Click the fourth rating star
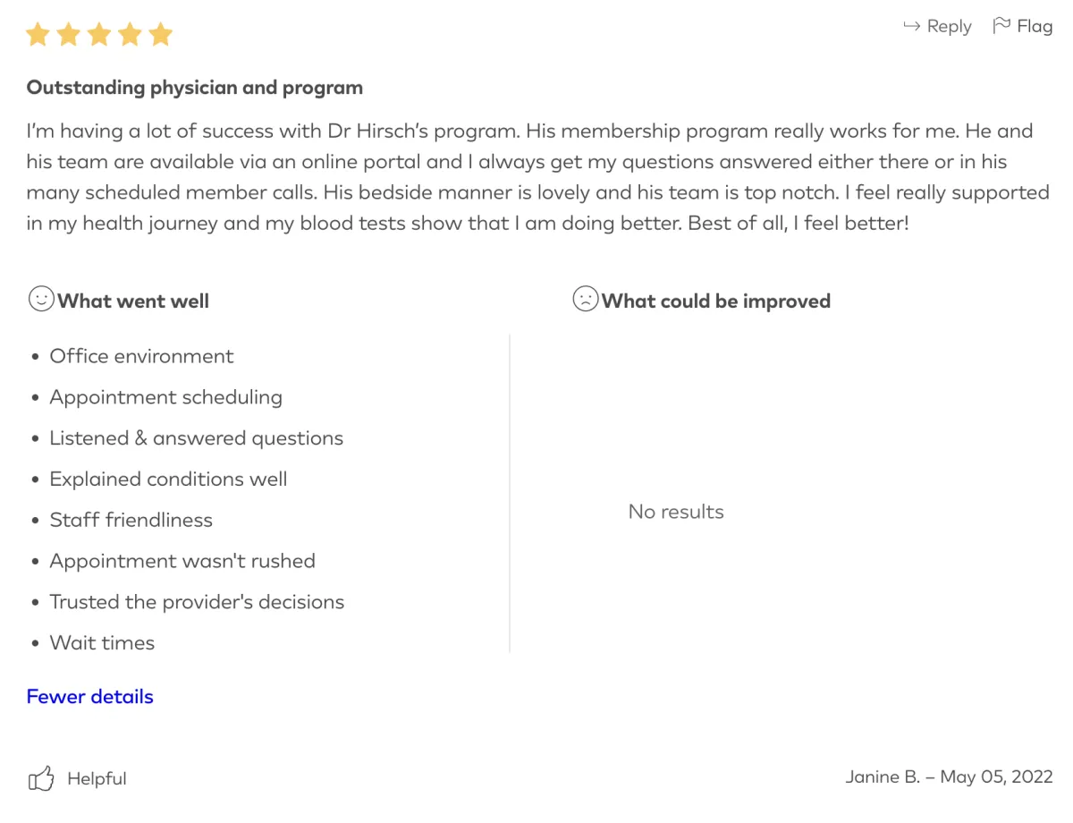 (x=130, y=35)
